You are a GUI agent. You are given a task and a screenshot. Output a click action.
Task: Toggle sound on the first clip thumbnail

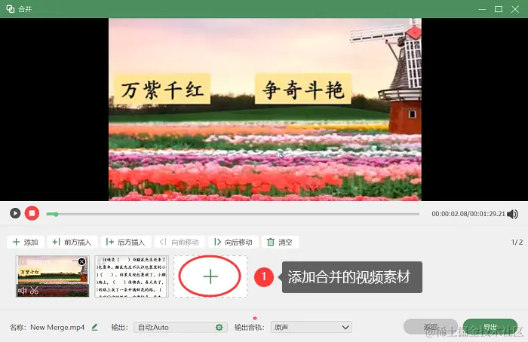pos(23,290)
